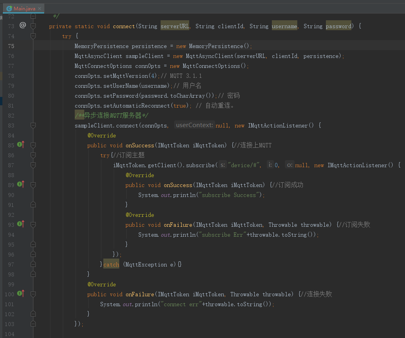Viewport: 405px width, 338px height.
Task: Click @Override annotation on line 99
Action: (101, 284)
